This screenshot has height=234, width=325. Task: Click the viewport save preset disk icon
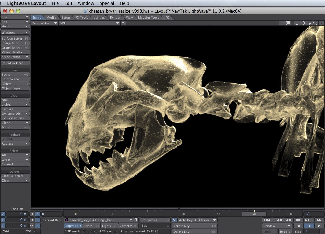[x=288, y=23]
